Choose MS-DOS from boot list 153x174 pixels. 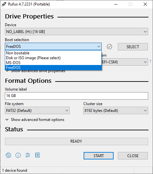click(x=53, y=63)
